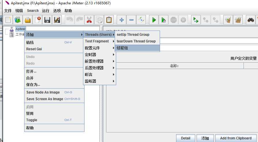Click the Start no pauses icon
Image resolution: width=258 pixels, height=142 pixels.
(164, 20)
